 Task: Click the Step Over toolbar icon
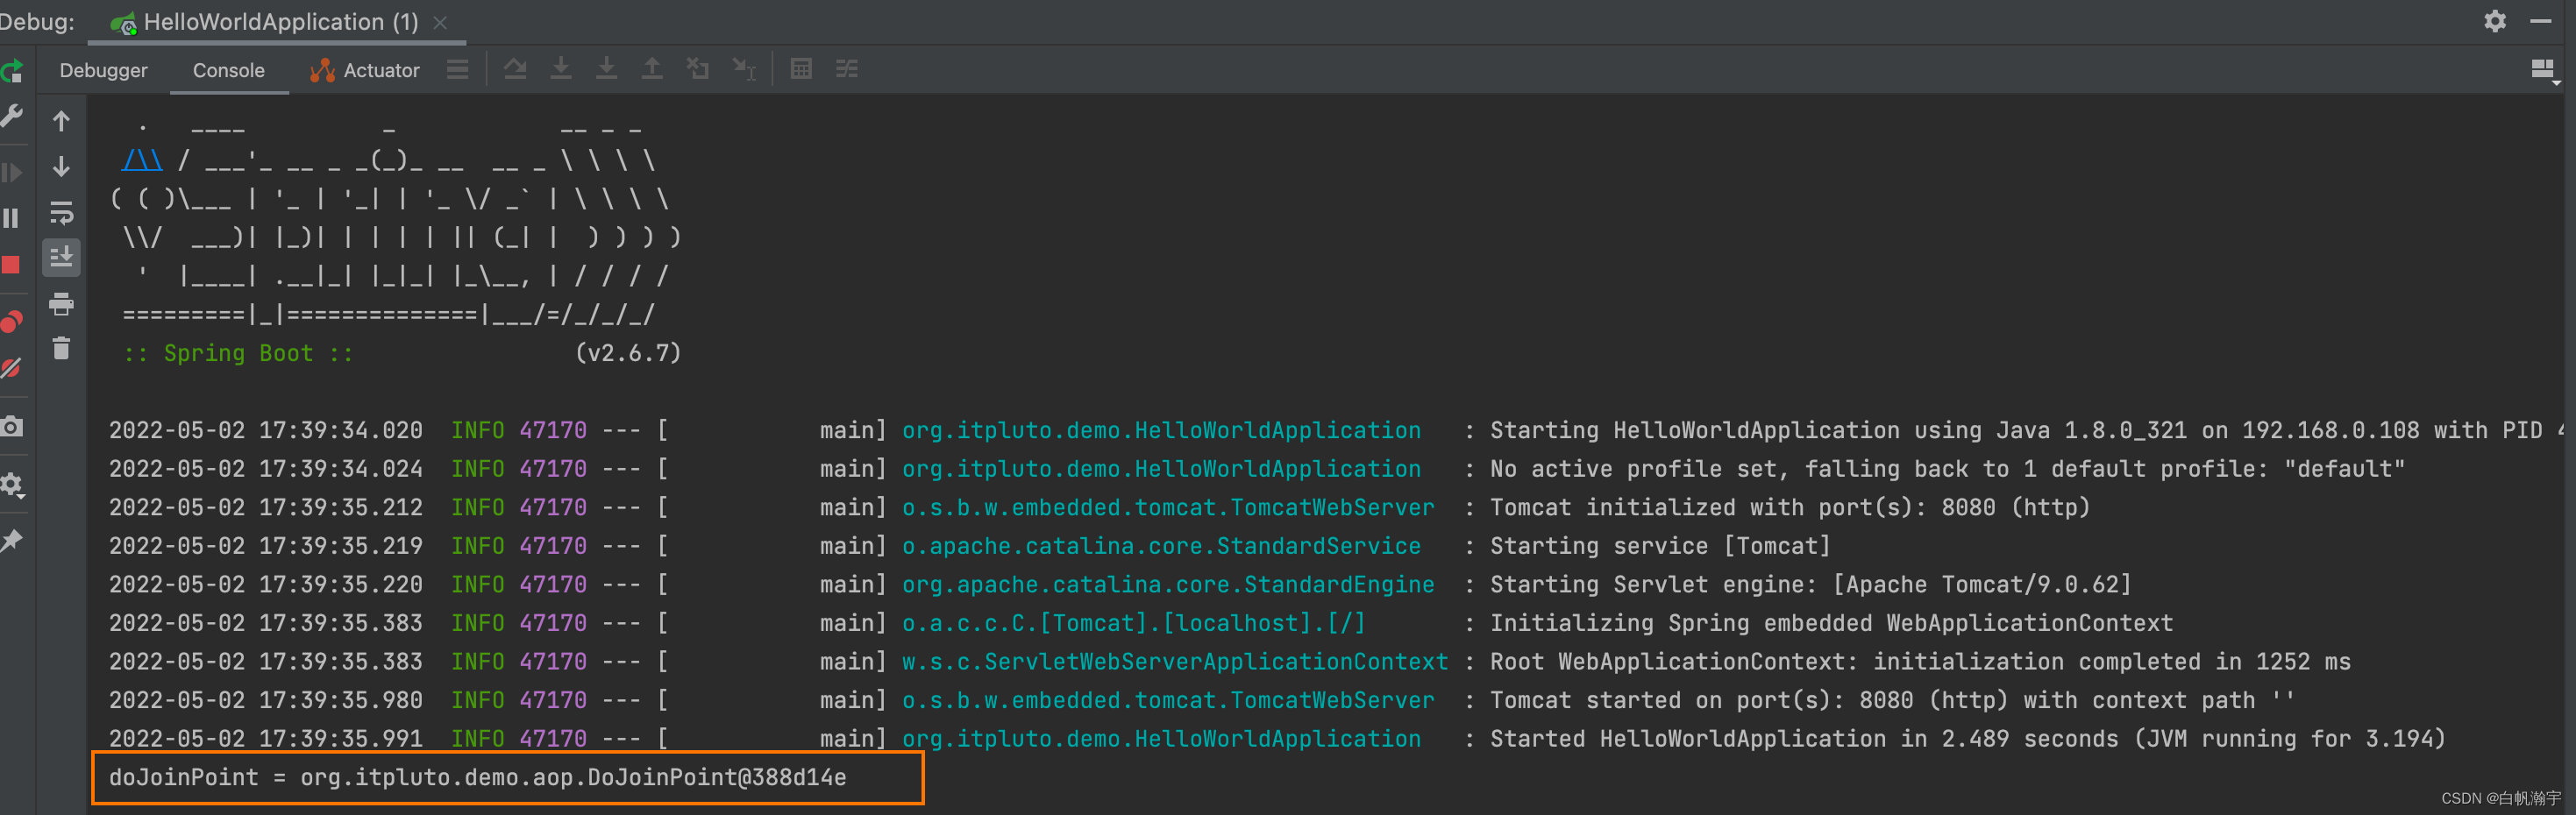tap(515, 69)
